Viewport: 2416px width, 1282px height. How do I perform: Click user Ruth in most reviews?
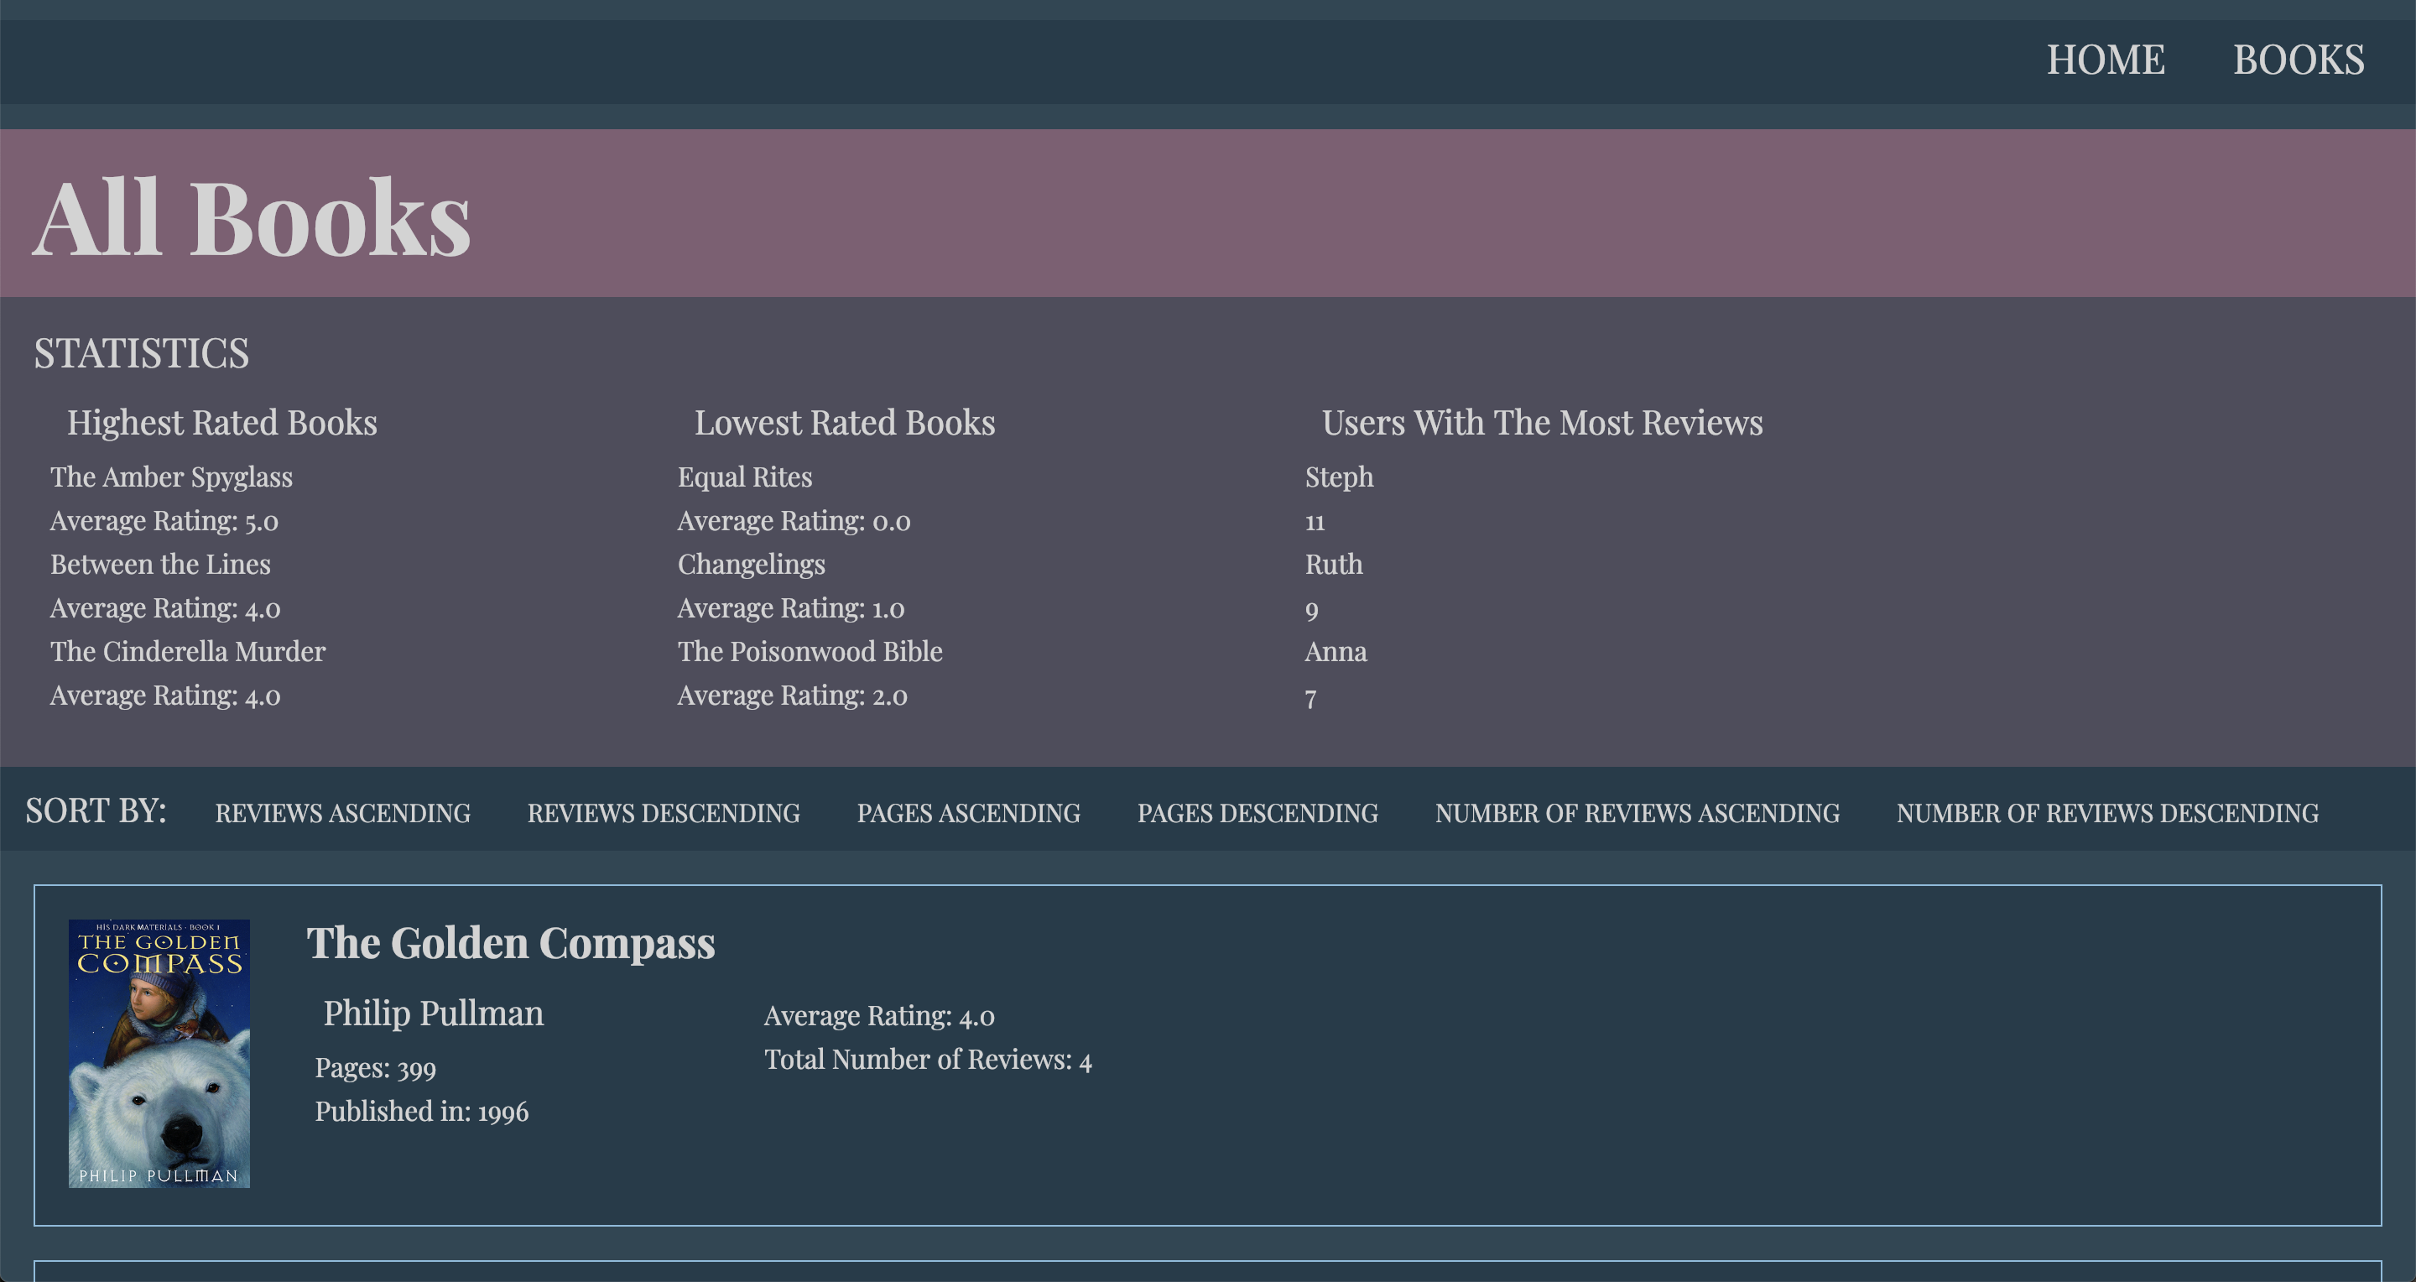click(x=1334, y=565)
